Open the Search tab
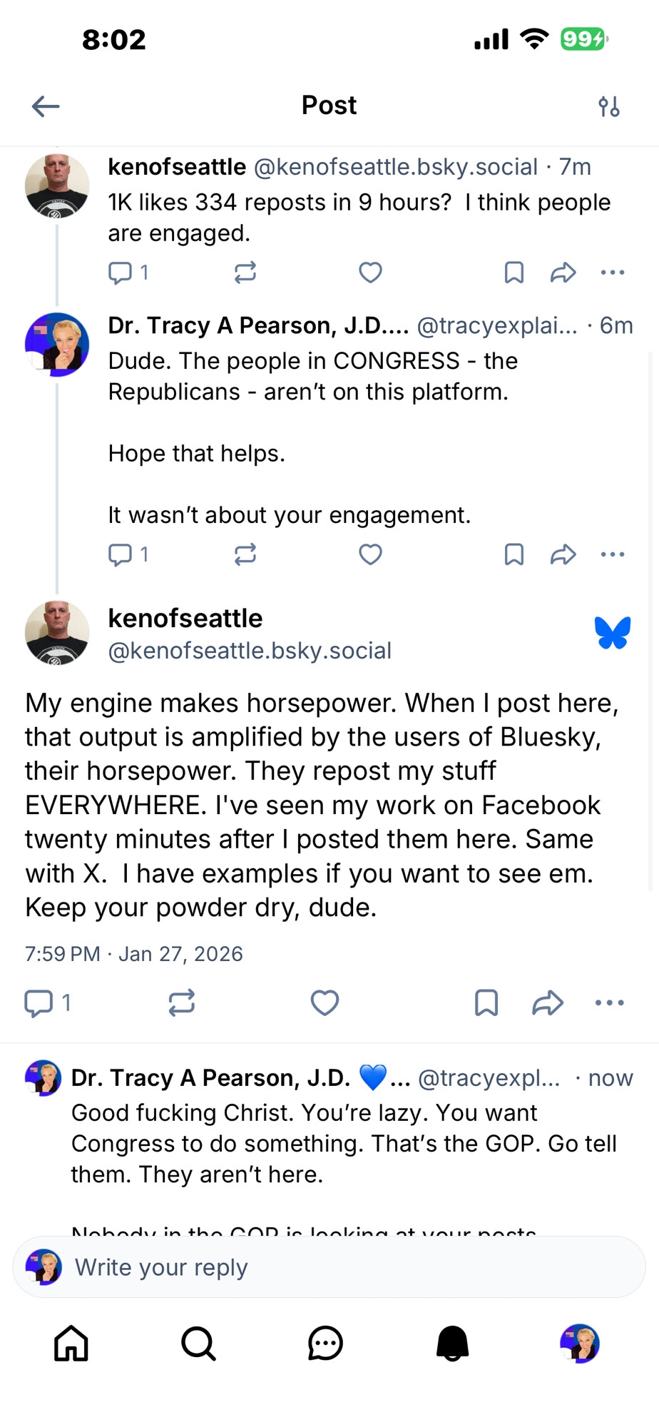 tap(198, 1344)
